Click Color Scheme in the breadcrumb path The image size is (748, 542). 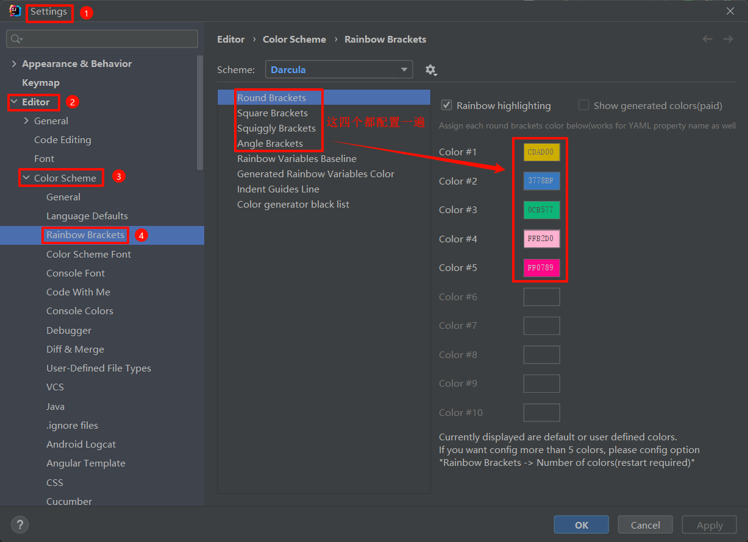click(x=294, y=39)
